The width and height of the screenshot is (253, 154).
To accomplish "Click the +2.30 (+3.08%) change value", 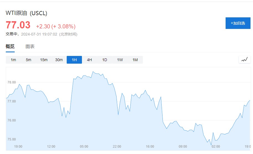I will click(56, 26).
